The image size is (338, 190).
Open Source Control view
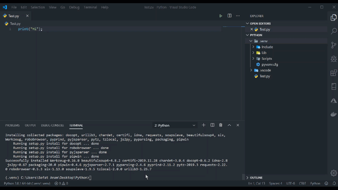(334, 45)
